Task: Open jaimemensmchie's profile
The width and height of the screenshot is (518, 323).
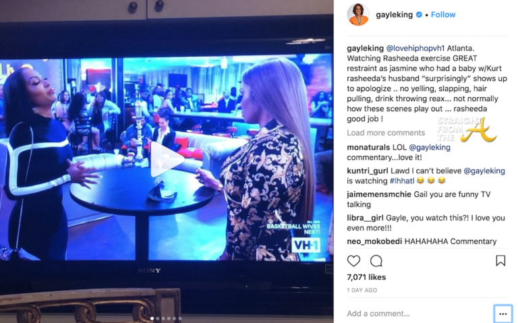Action: point(379,194)
